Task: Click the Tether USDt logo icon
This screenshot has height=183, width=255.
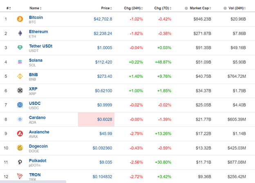Action: tap(20, 48)
